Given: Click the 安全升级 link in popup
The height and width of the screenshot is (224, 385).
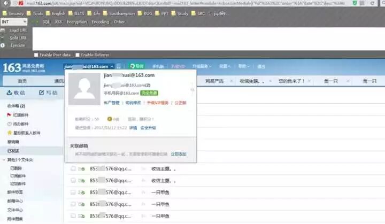Looking at the screenshot, I should (148, 128).
